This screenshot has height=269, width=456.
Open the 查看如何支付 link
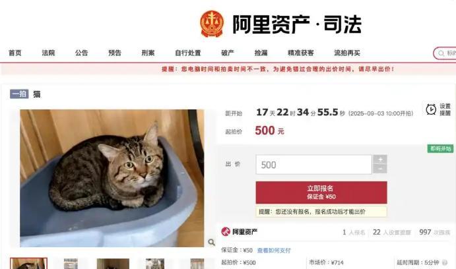tap(274, 250)
